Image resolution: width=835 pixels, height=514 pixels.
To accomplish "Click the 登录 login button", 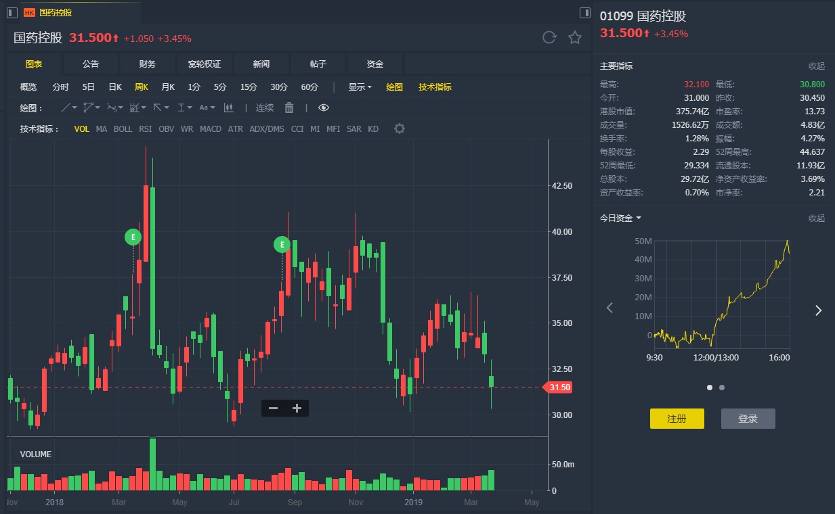I will pos(748,419).
